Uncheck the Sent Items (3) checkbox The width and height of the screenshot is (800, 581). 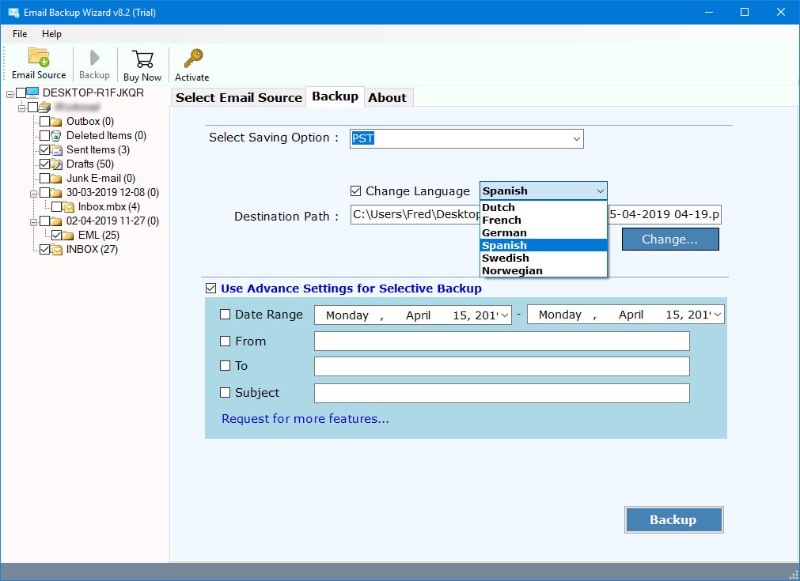[x=45, y=150]
